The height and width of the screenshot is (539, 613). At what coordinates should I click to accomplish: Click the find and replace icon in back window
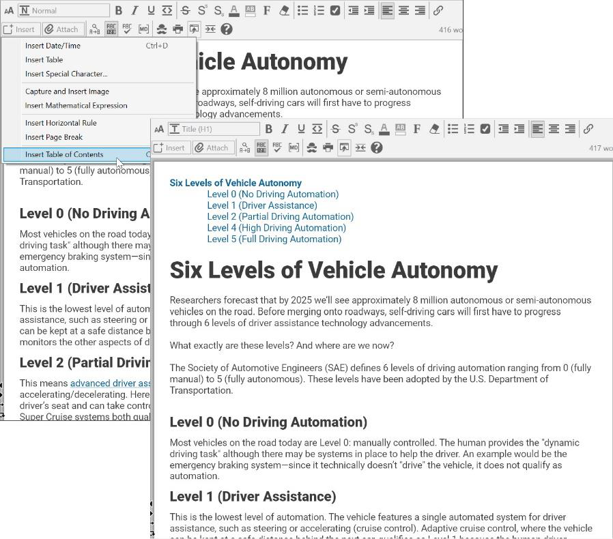click(x=94, y=29)
